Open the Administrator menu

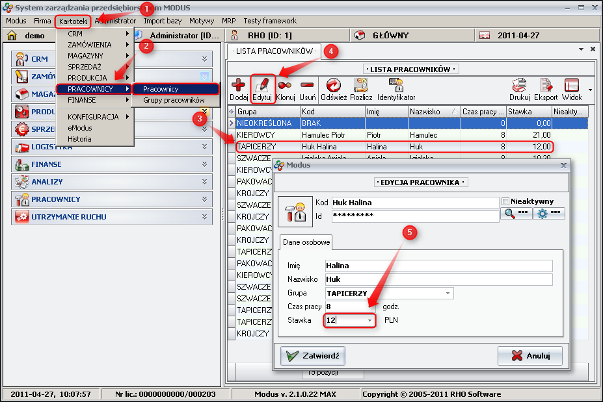coord(116,21)
